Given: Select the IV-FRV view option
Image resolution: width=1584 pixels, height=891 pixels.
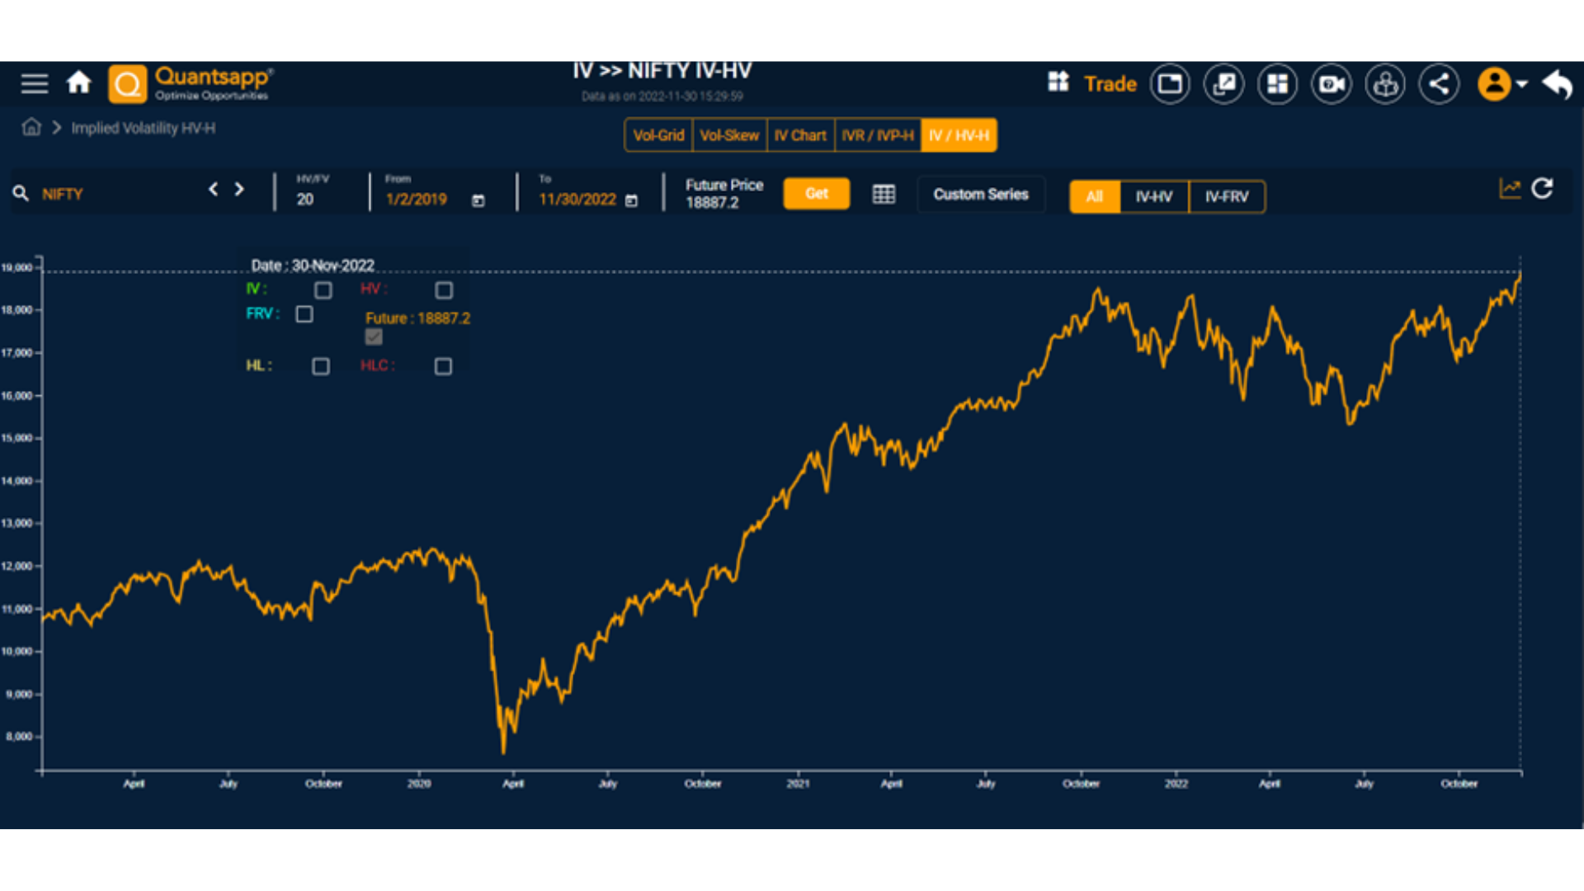Looking at the screenshot, I should tap(1226, 197).
